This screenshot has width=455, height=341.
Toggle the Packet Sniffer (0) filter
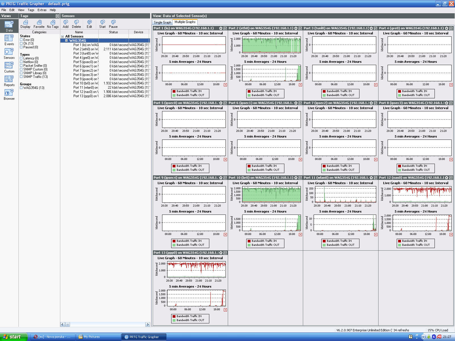21,66
